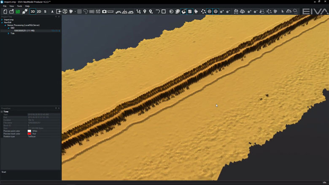Expand the Tide tree node
This screenshot has height=185, width=329.
pyautogui.click(x=8, y=33)
